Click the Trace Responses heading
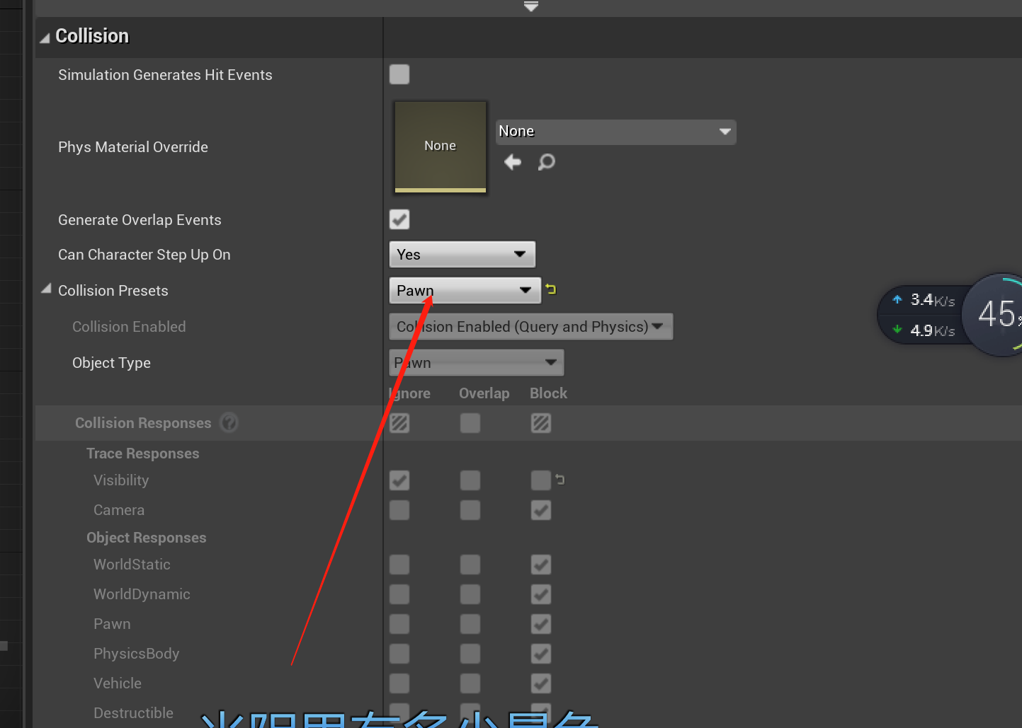Image resolution: width=1022 pixels, height=728 pixels. (142, 453)
